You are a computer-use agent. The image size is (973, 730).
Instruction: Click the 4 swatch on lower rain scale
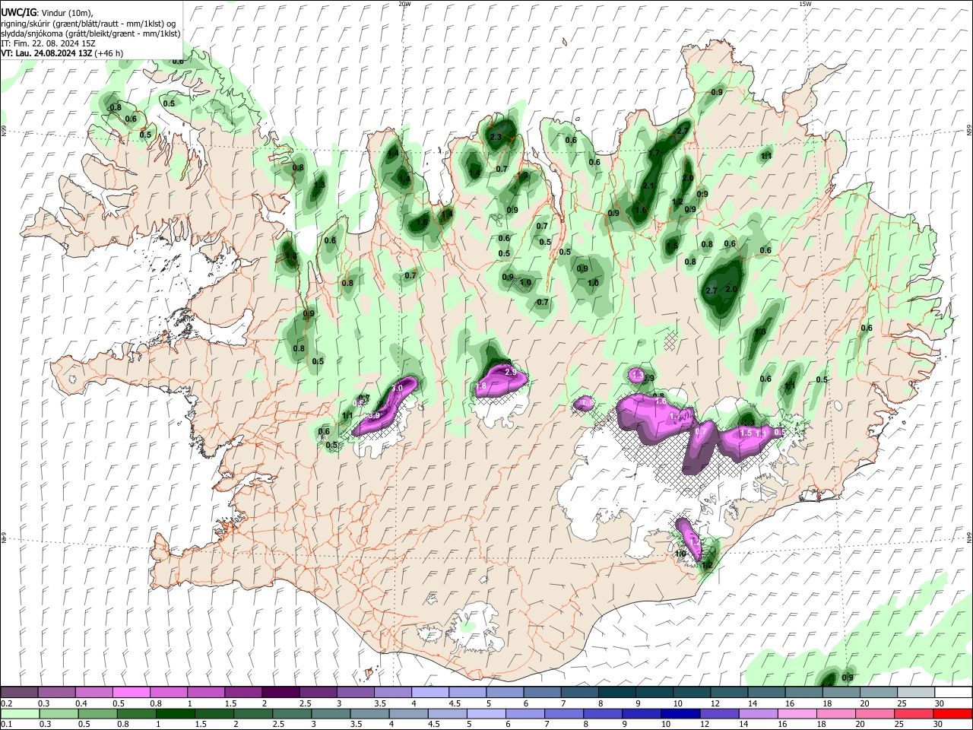(x=408, y=713)
